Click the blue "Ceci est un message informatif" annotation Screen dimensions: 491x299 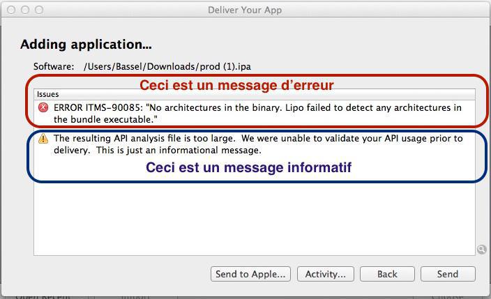click(248, 167)
